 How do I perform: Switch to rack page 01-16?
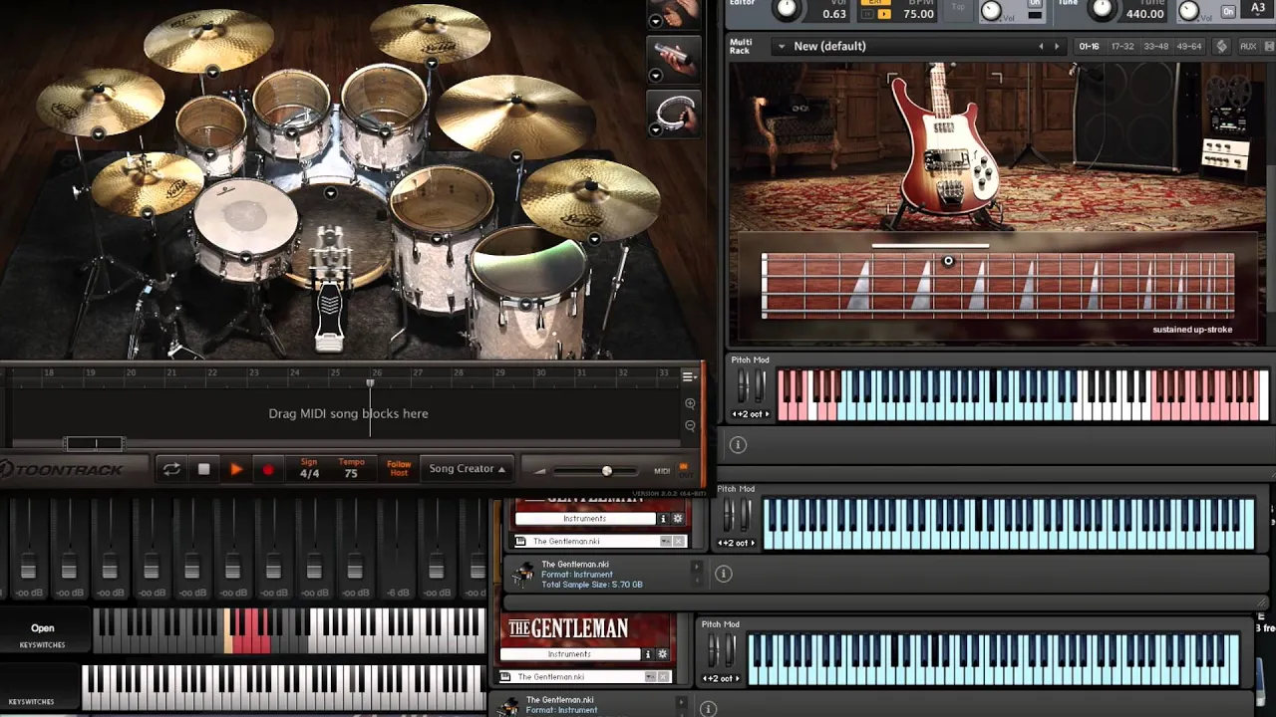1089,46
